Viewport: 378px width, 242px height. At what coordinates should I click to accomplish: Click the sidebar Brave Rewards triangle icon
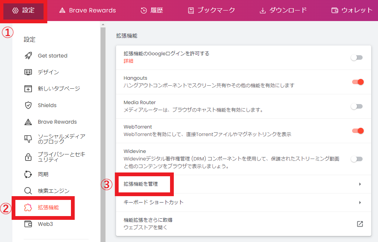pos(28,122)
